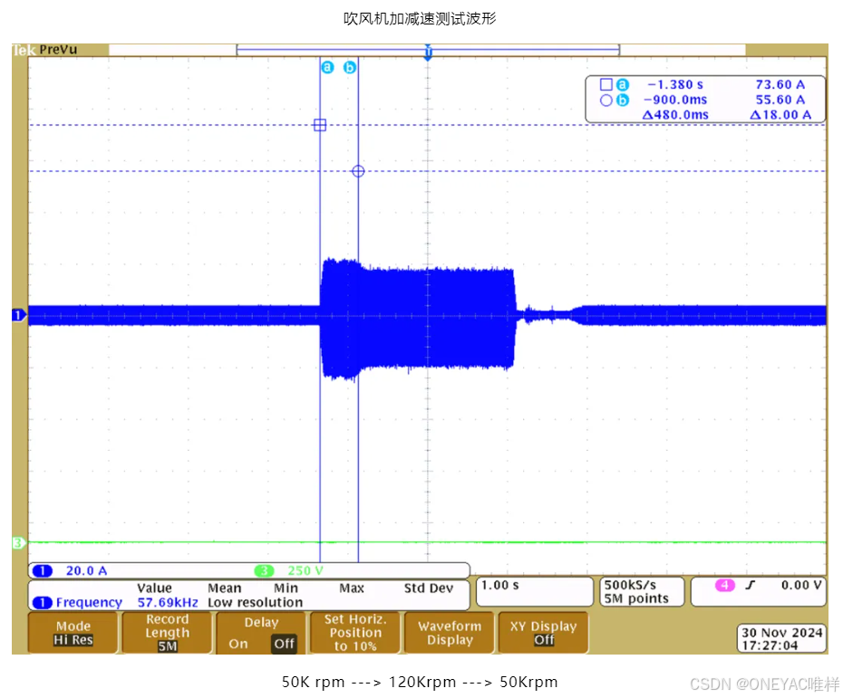Click the 20.0 A channel 1 scale
The width and height of the screenshot is (843, 698).
(86, 570)
